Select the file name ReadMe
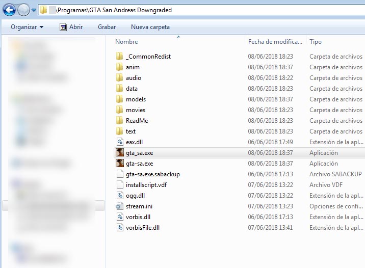This screenshot has height=268, width=365. [137, 121]
